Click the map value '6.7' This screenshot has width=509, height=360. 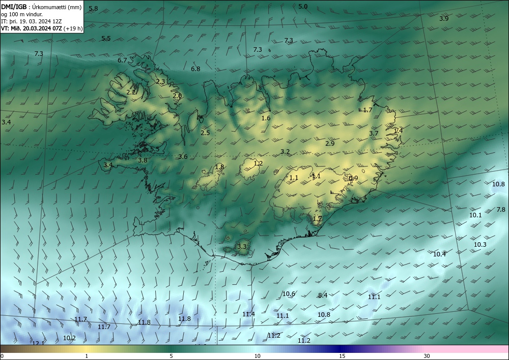122,60
